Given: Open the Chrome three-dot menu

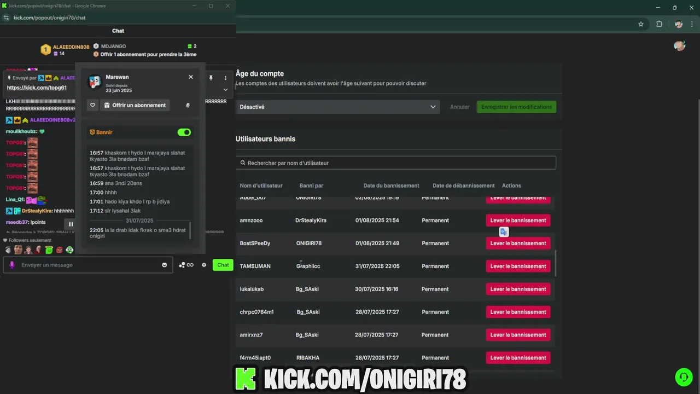Looking at the screenshot, I should click(692, 24).
